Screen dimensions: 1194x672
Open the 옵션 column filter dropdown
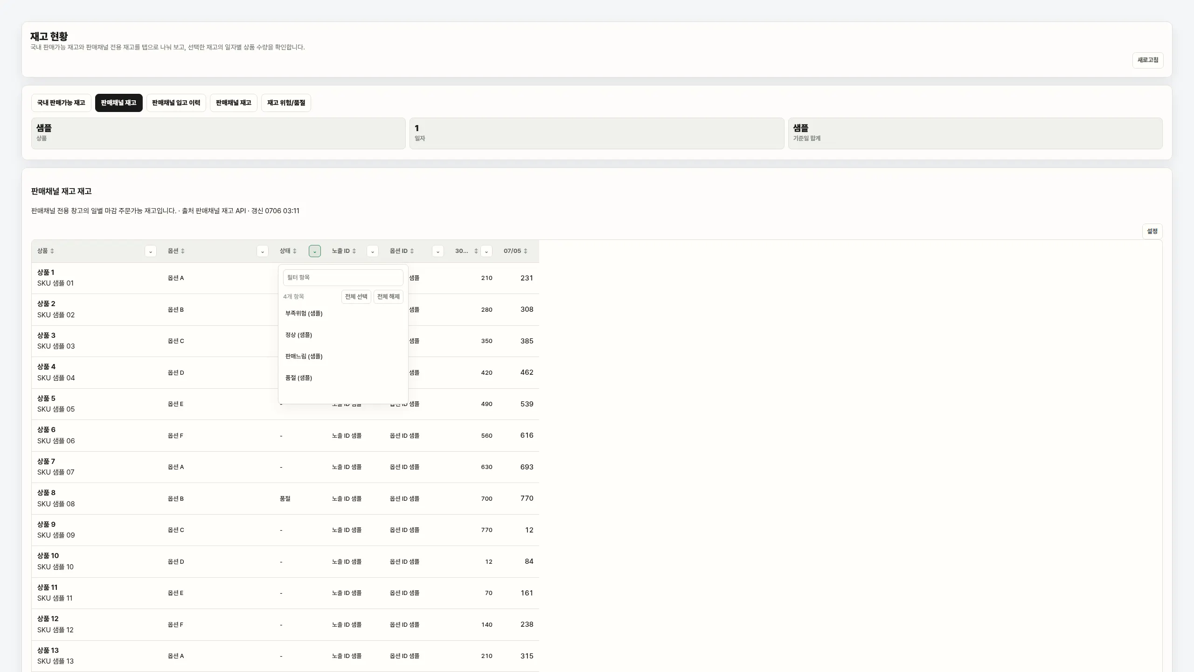click(263, 252)
